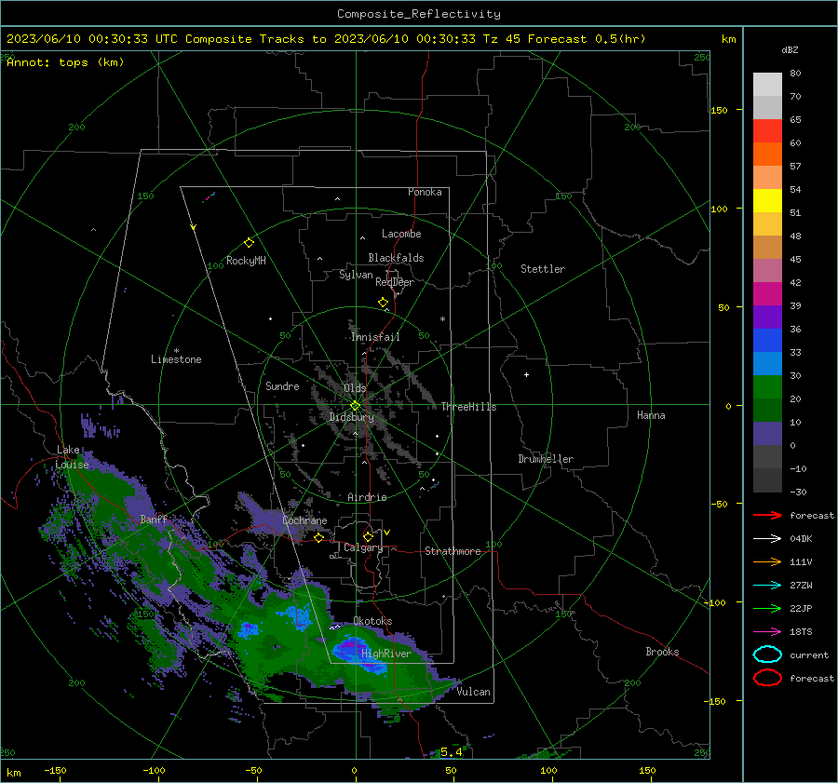Click the Composite_Reflectivity title
This screenshot has height=783, width=838.
click(x=419, y=14)
